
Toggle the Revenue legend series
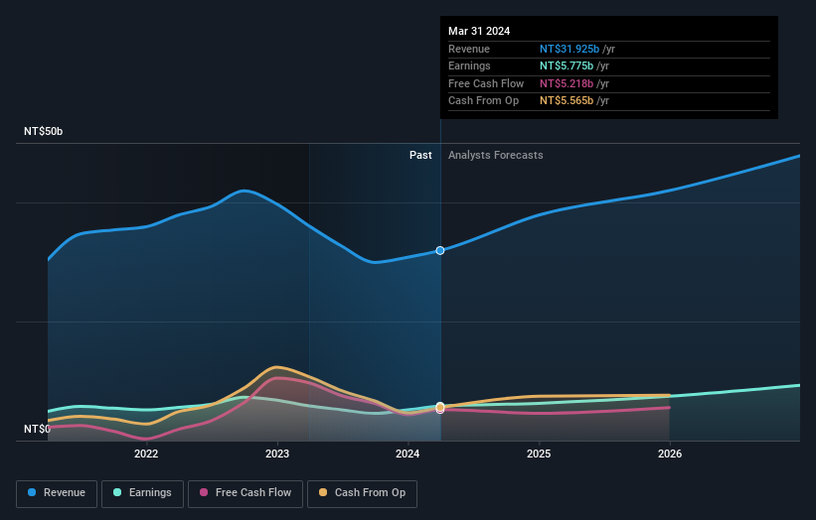coord(57,493)
